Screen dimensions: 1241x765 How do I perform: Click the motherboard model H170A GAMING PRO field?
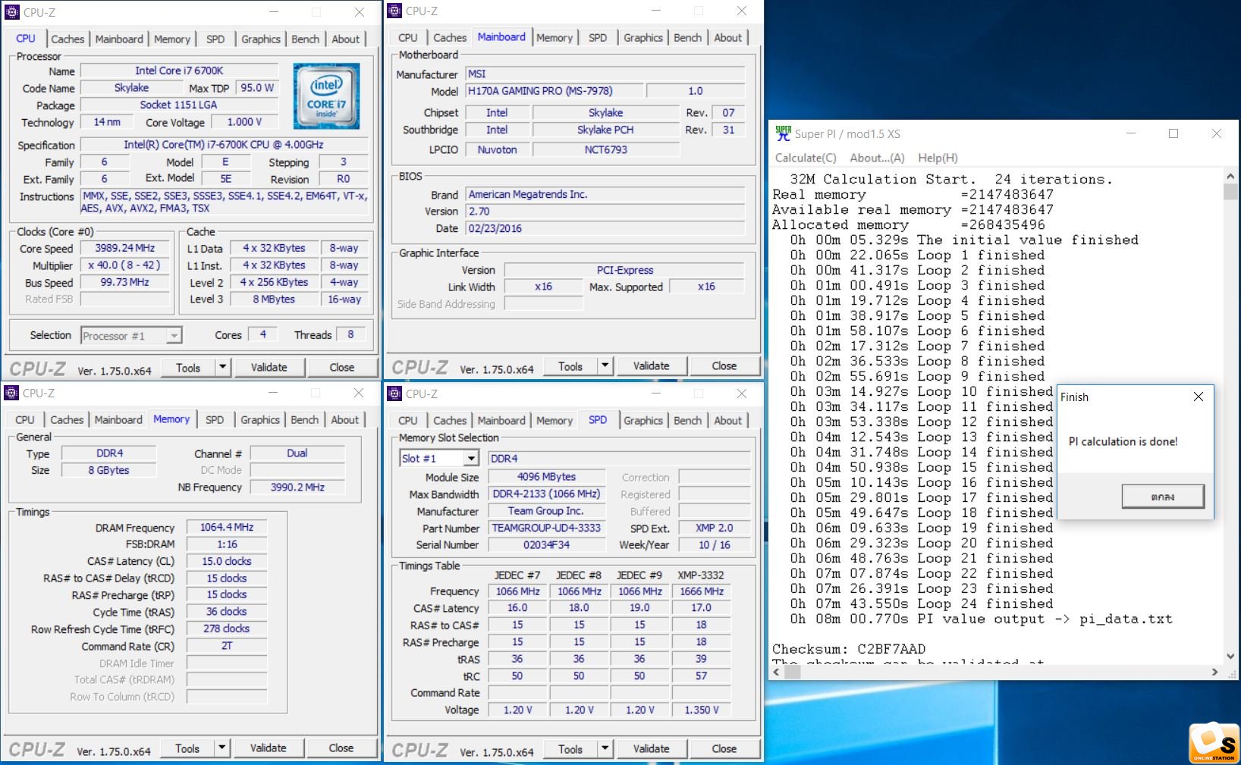[x=554, y=91]
